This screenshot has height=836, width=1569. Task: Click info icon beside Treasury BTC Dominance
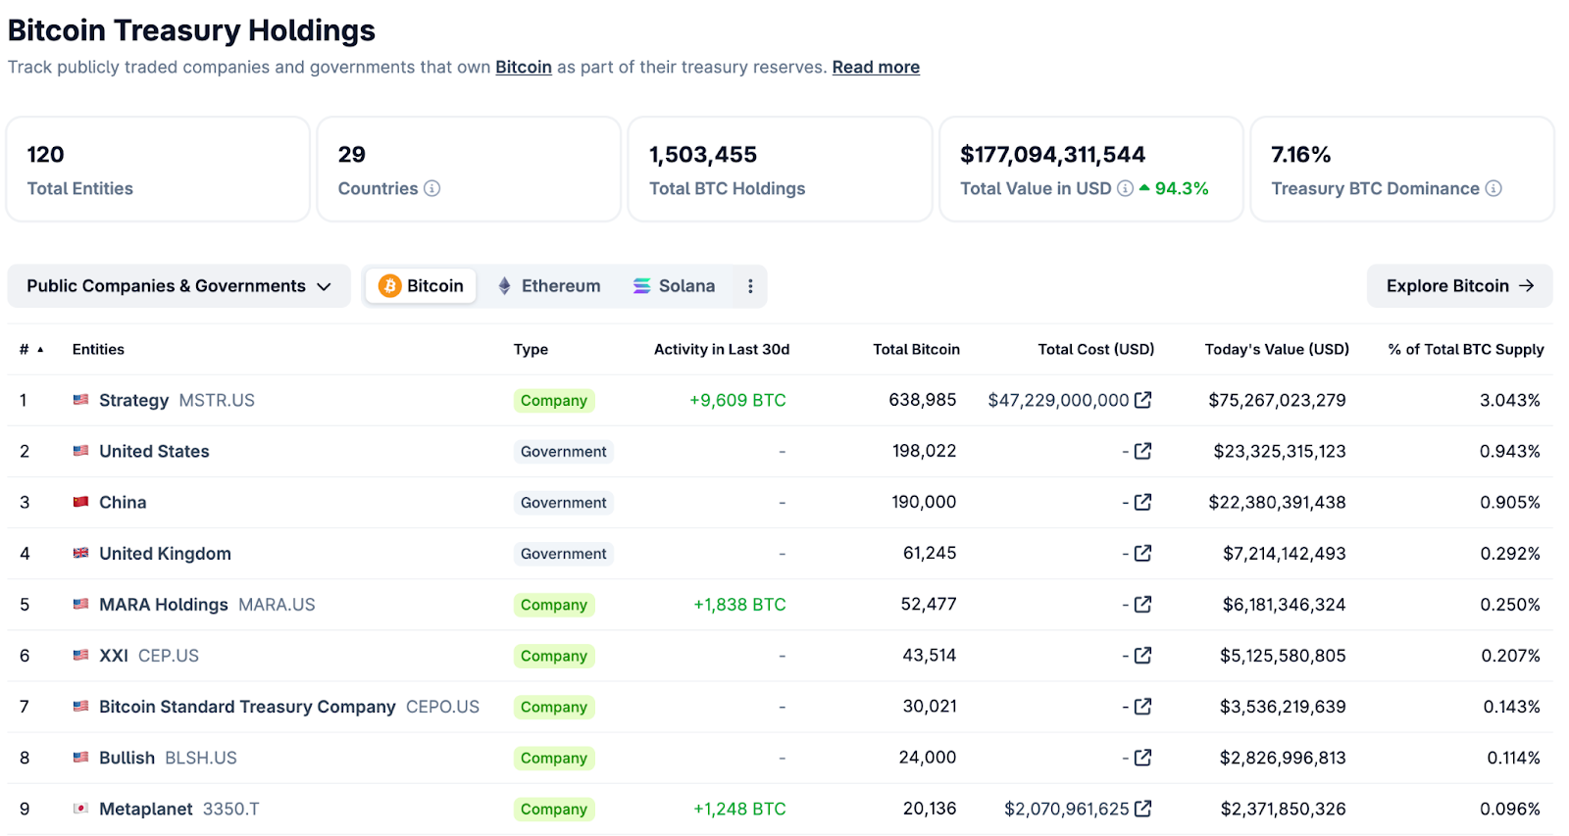(1493, 188)
